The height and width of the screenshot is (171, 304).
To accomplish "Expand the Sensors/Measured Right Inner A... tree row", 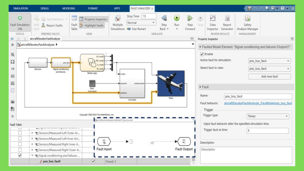I will (x=32, y=144).
